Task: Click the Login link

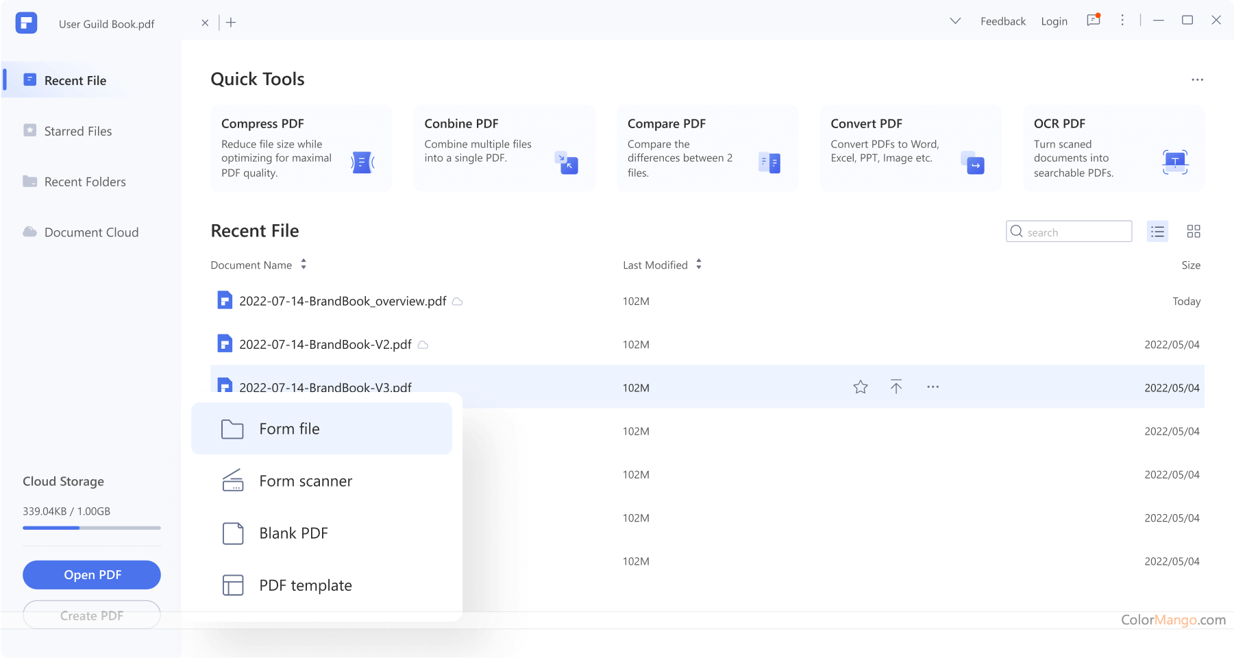Action: coord(1054,21)
